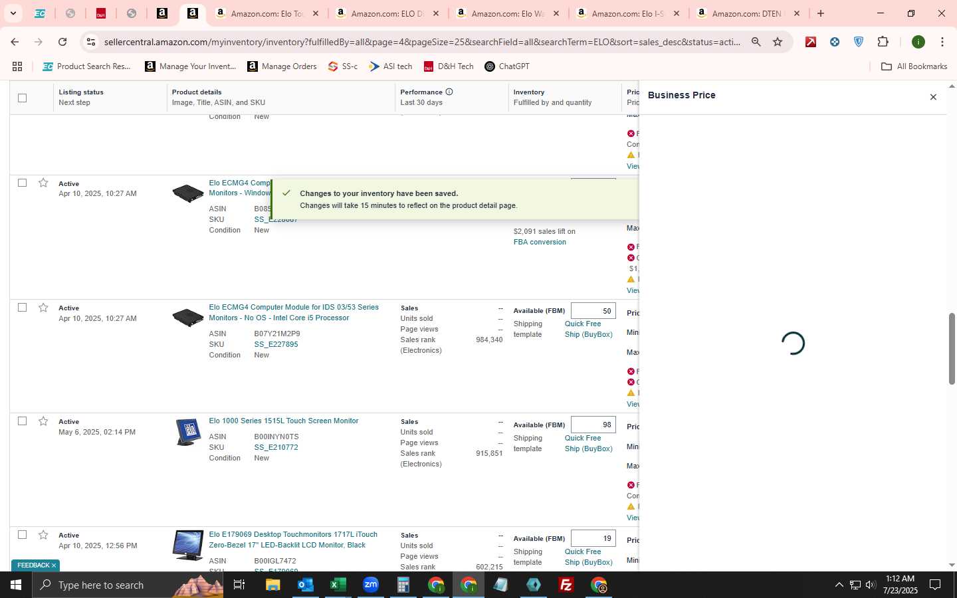Image resolution: width=957 pixels, height=598 pixels.
Task: Open the Chrome apps grid icon
Action: point(17,66)
